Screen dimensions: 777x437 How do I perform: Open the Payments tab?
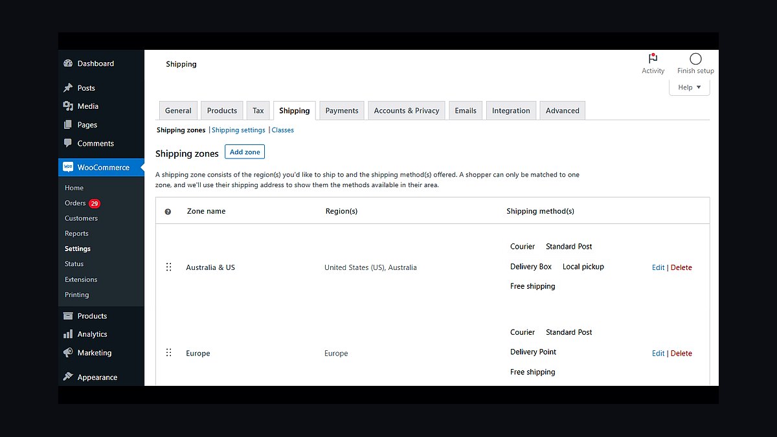[x=342, y=111]
